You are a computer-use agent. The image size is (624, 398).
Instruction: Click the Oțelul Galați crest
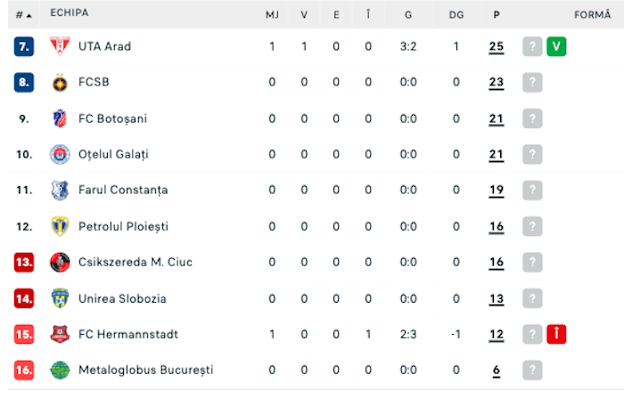tap(60, 154)
